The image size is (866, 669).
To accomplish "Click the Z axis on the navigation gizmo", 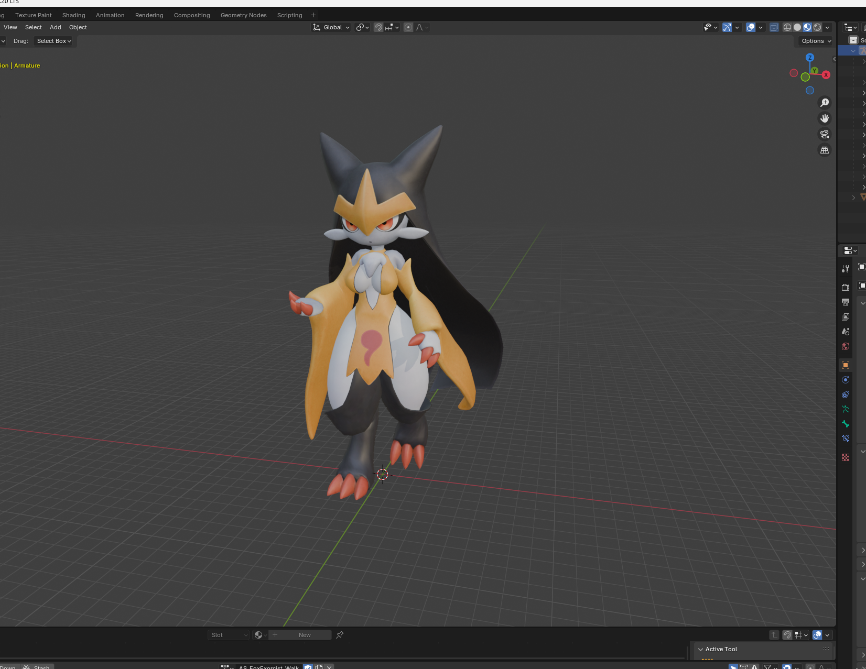I will 810,58.
